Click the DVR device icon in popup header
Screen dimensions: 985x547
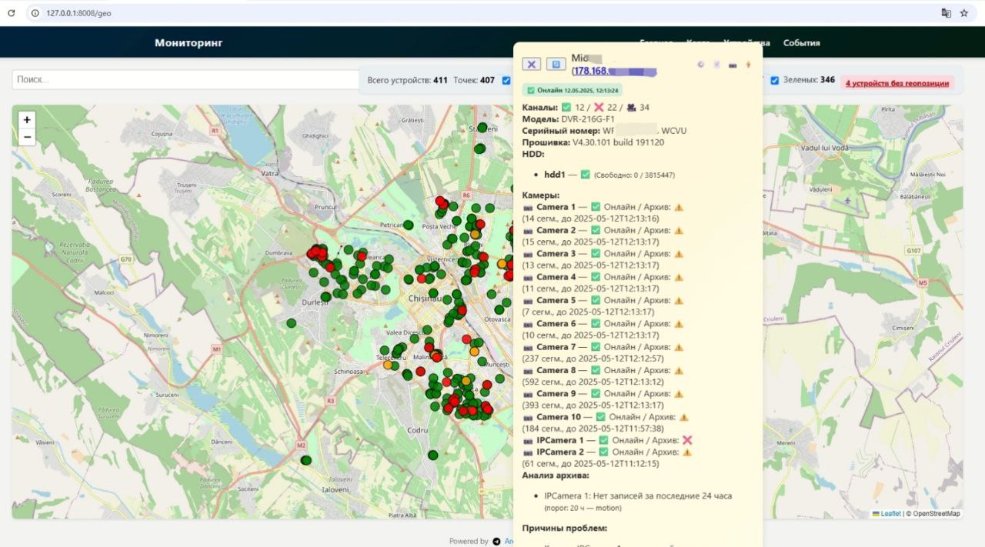point(733,65)
